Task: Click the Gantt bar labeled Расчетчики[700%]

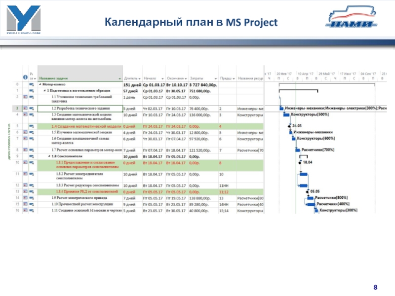Action: (x=298, y=150)
